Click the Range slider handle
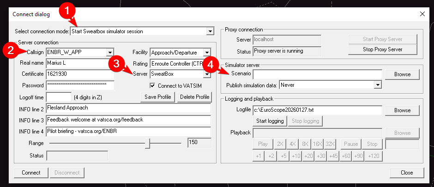 pyautogui.click(x=147, y=144)
